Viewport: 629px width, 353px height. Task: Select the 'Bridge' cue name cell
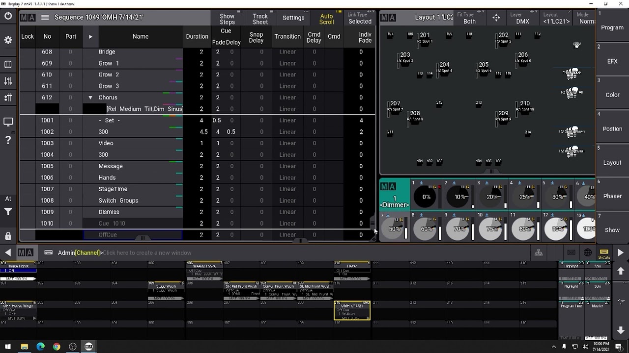click(x=140, y=51)
